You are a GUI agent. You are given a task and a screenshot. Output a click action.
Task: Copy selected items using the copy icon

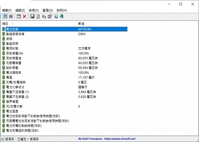[44, 16]
